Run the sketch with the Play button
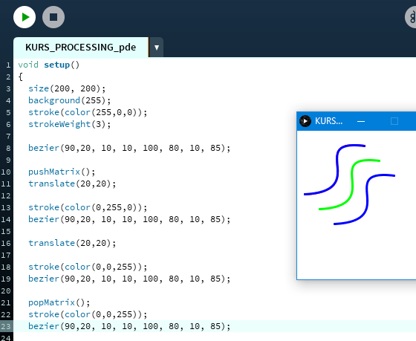This screenshot has width=416, height=341. tap(25, 17)
